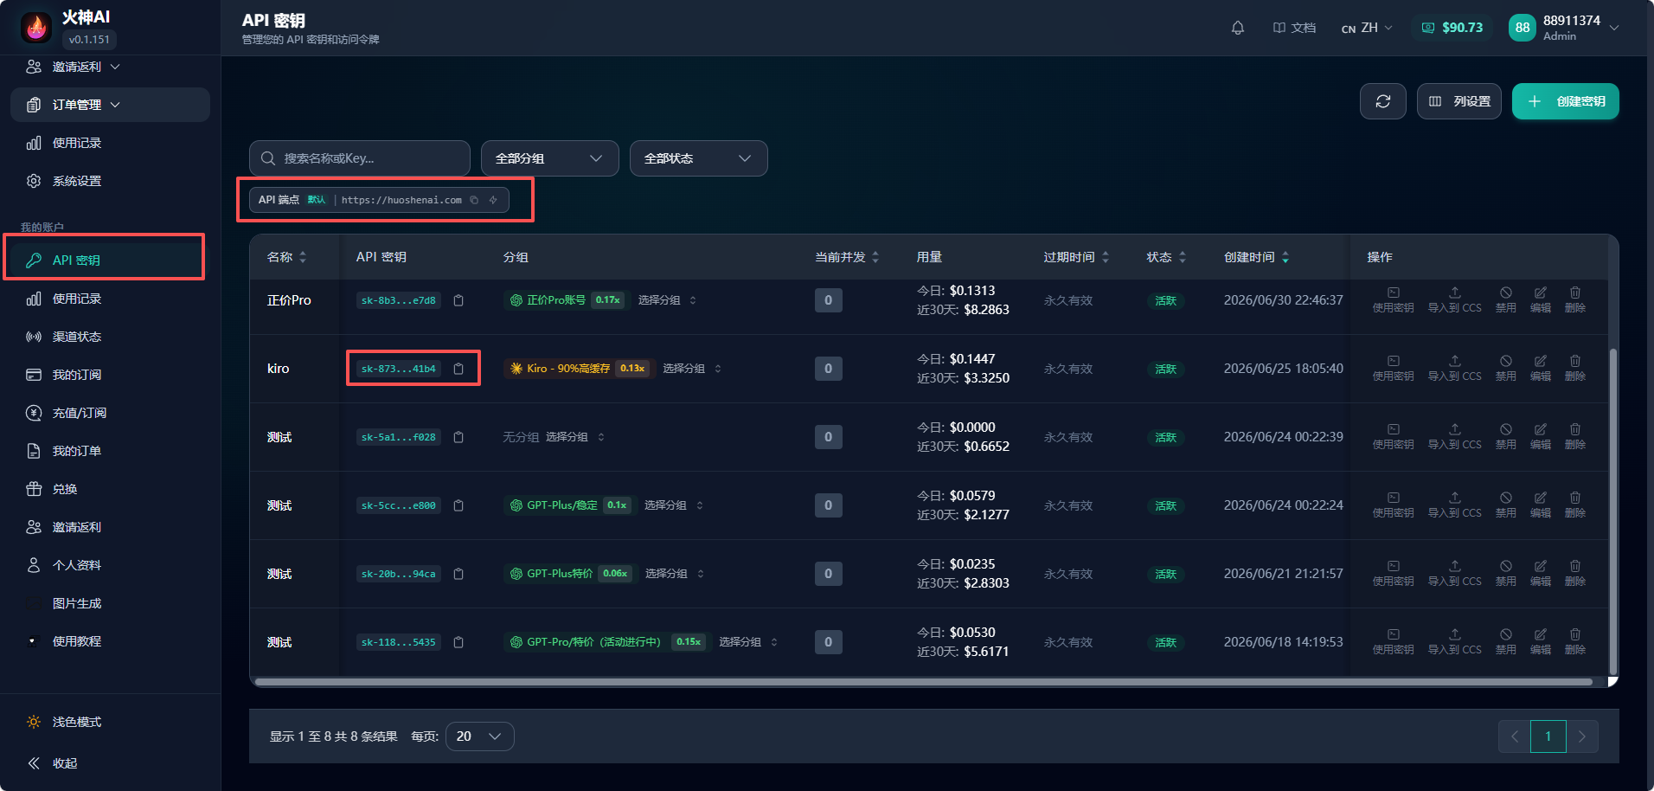Delete the sk-5a1...f028 key
This screenshot has height=791, width=1654.
tap(1575, 436)
